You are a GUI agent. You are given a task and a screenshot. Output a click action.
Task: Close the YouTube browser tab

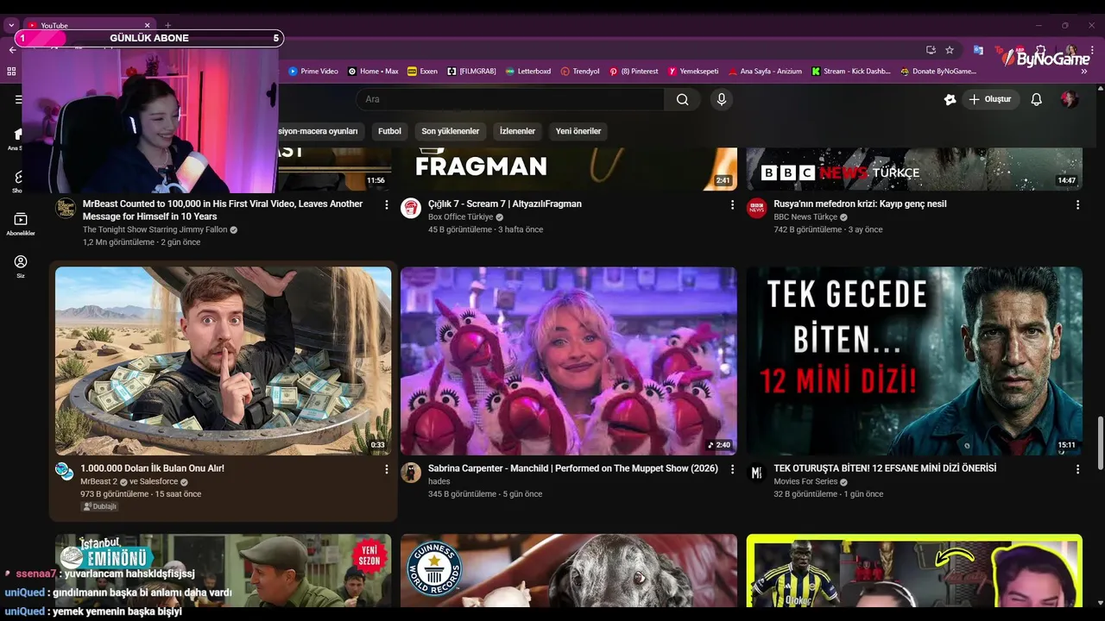[x=147, y=25]
